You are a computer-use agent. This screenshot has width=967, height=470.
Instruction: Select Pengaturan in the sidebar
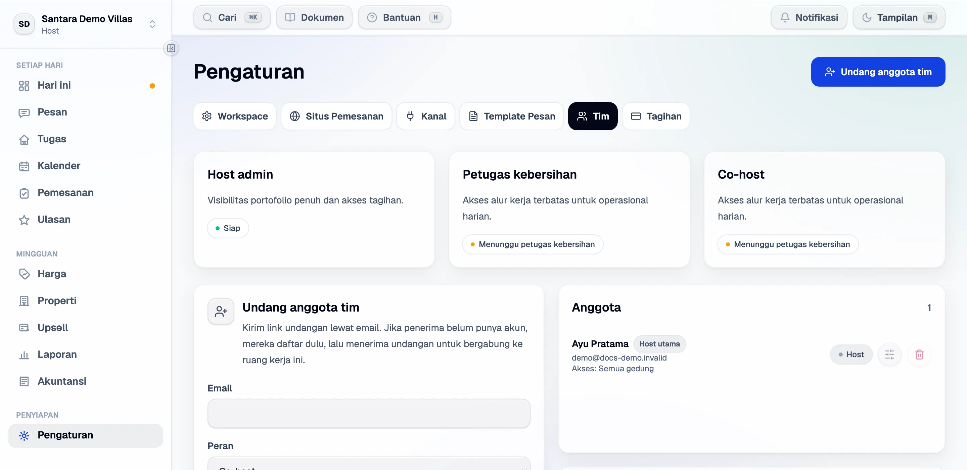[86, 435]
